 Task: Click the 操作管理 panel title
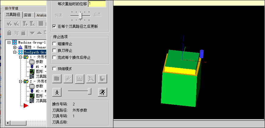point(12,8)
